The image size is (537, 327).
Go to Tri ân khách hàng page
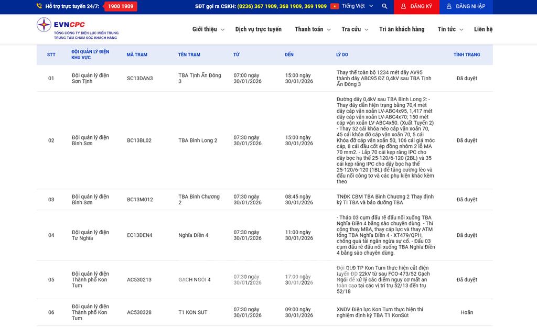402,29
